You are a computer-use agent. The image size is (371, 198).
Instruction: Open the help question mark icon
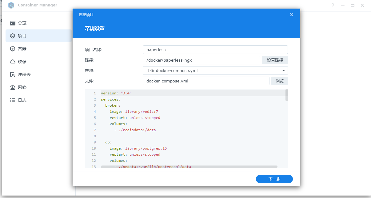point(333,5)
